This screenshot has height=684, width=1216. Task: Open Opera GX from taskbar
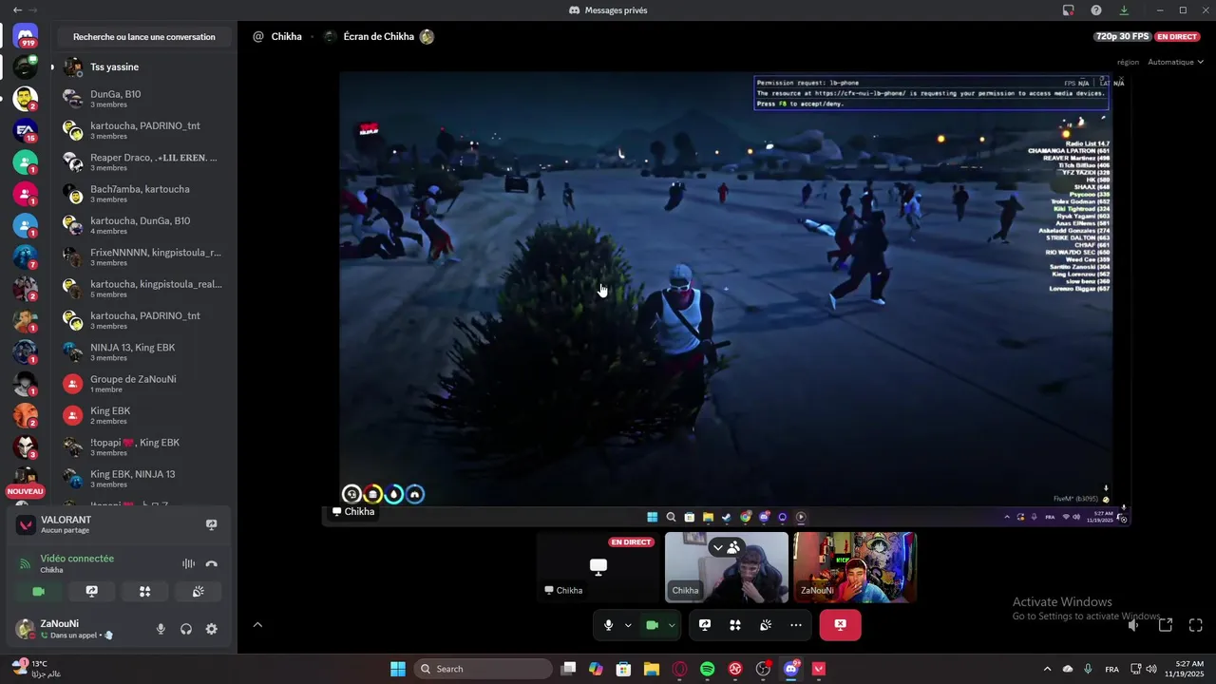point(679,669)
